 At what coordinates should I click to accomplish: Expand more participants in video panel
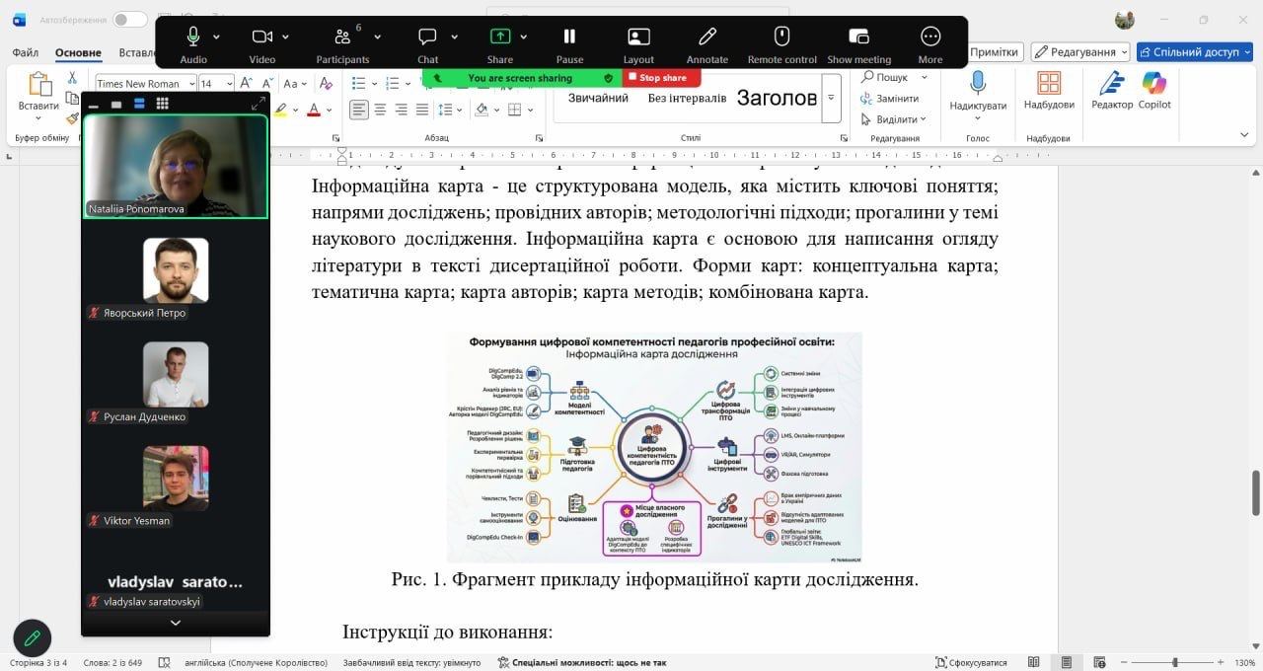click(176, 623)
